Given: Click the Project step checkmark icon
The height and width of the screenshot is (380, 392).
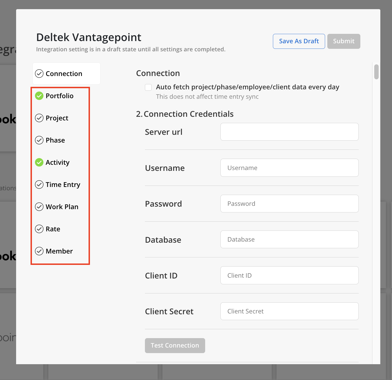Looking at the screenshot, I should point(39,118).
